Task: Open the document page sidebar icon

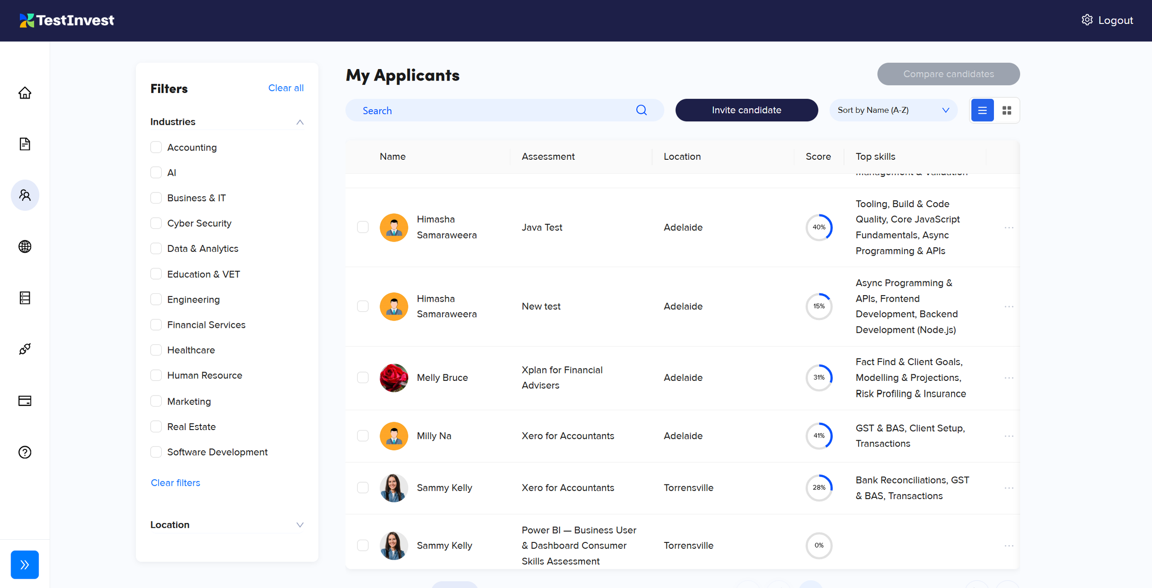Action: pos(25,144)
